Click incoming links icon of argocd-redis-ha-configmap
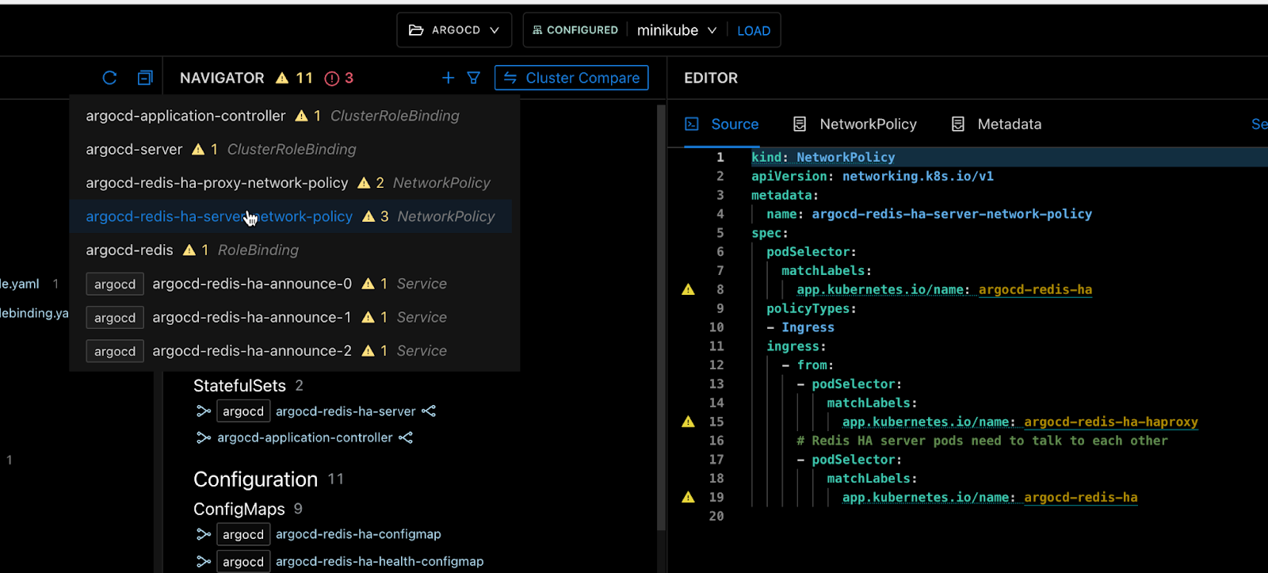 [x=204, y=534]
